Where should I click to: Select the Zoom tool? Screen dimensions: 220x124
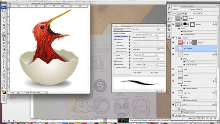pos(4,85)
